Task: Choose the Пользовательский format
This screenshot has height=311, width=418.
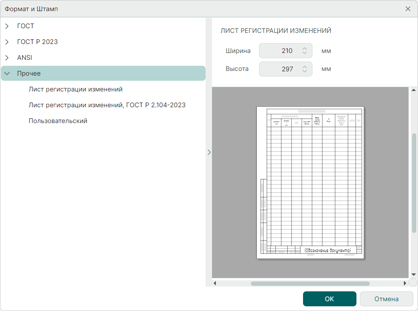Action: coord(58,121)
